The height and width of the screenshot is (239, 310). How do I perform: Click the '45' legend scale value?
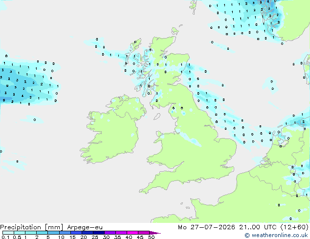[x=140, y=237]
